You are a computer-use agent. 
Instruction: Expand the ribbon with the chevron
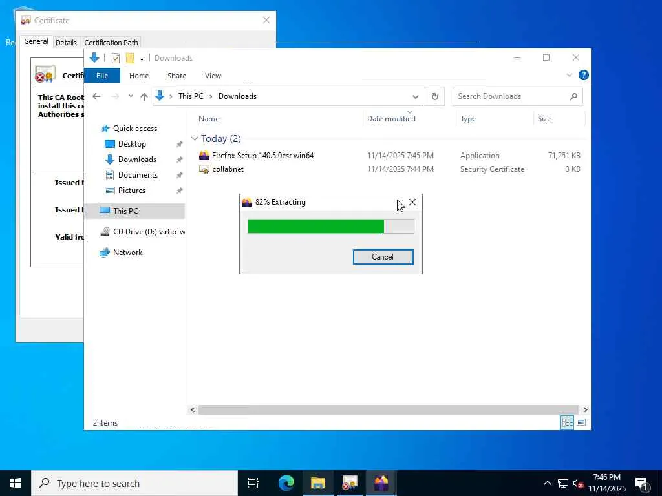(570, 75)
